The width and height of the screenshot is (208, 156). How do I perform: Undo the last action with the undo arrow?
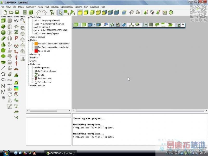coord(38,12)
